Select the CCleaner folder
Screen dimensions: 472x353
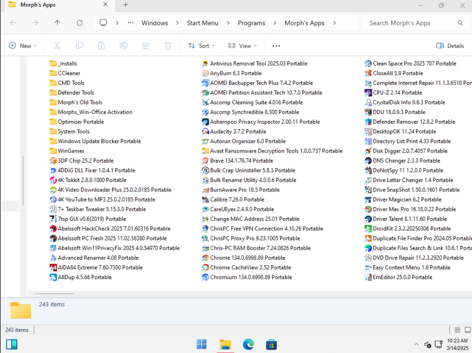coord(65,73)
